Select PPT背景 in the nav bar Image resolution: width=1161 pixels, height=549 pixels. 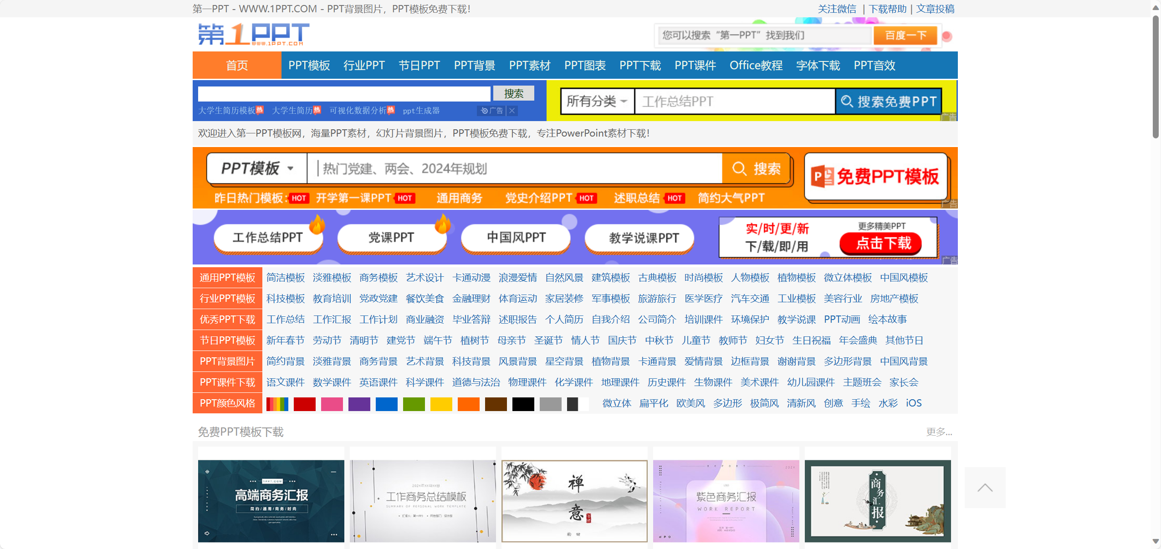click(474, 66)
